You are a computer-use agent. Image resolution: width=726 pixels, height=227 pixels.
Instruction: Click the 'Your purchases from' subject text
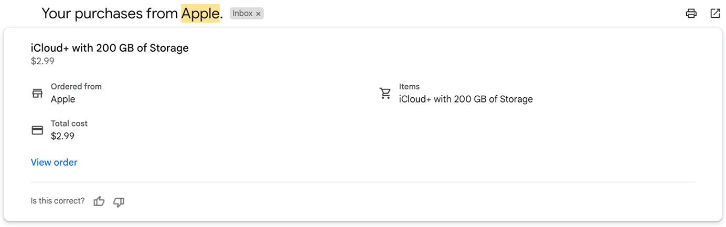(x=110, y=14)
